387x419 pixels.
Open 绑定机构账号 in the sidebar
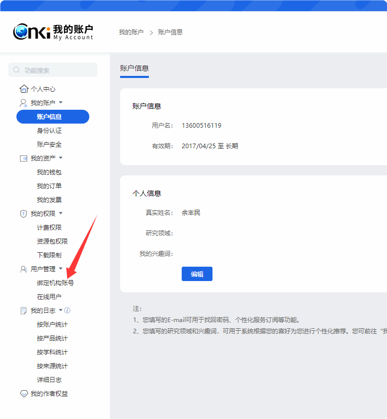coord(55,283)
